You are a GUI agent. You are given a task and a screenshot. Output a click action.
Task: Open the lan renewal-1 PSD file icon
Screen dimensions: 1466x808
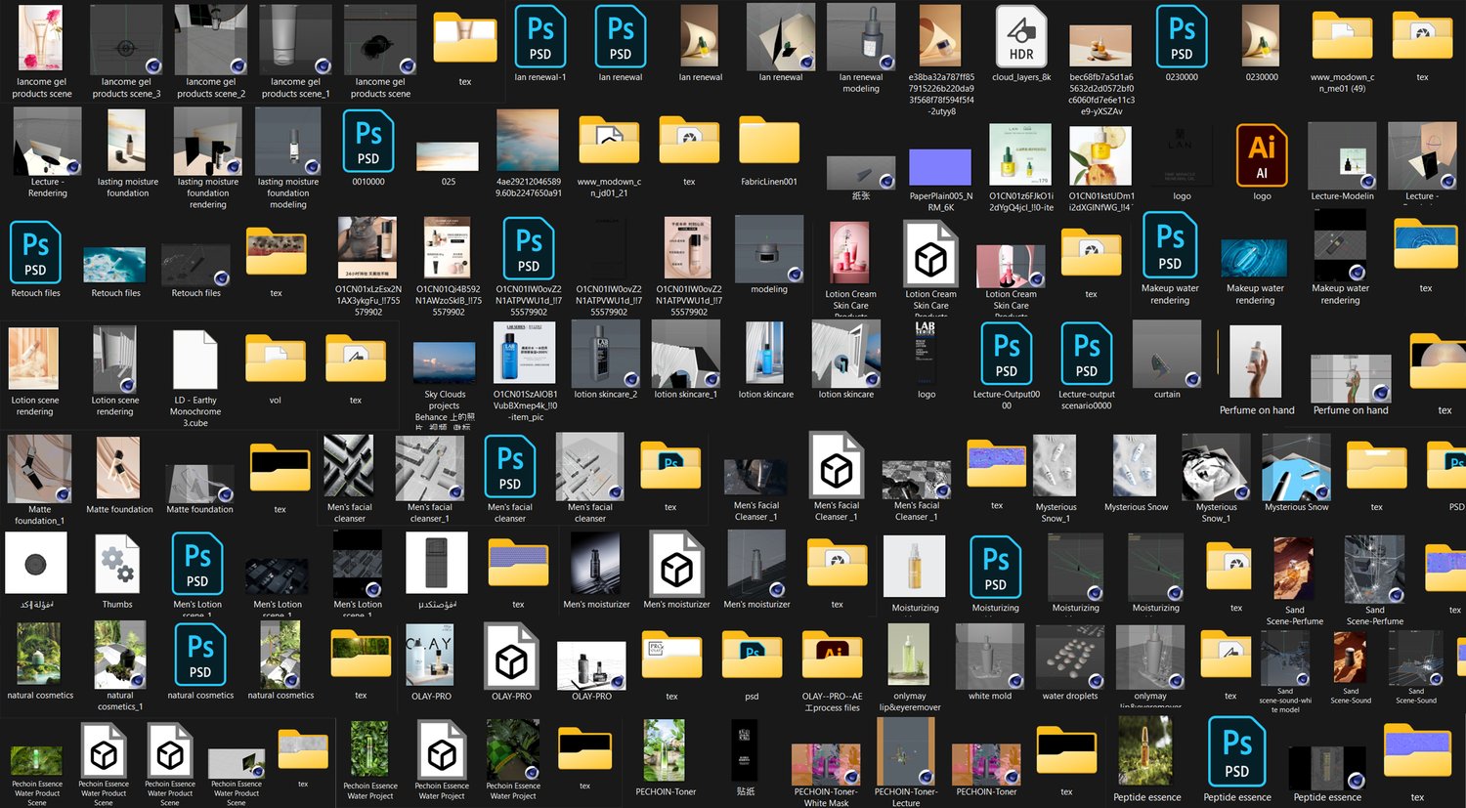coord(540,35)
